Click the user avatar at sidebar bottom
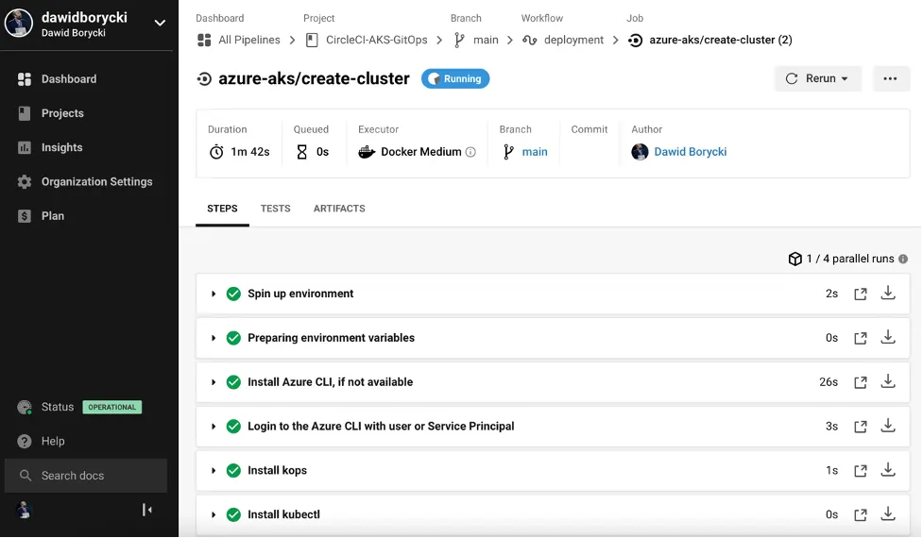The image size is (923, 538). (x=24, y=509)
